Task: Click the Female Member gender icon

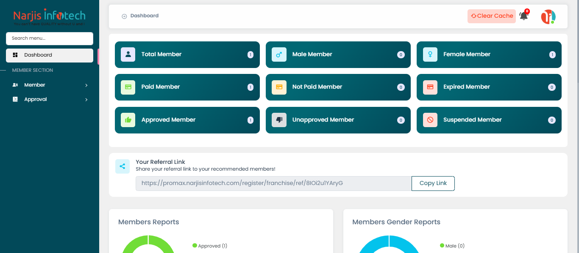Action: [x=430, y=54]
